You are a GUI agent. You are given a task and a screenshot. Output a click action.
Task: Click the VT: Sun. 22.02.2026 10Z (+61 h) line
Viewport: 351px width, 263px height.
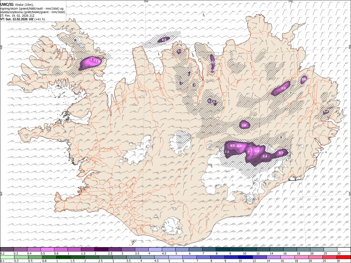[22, 19]
